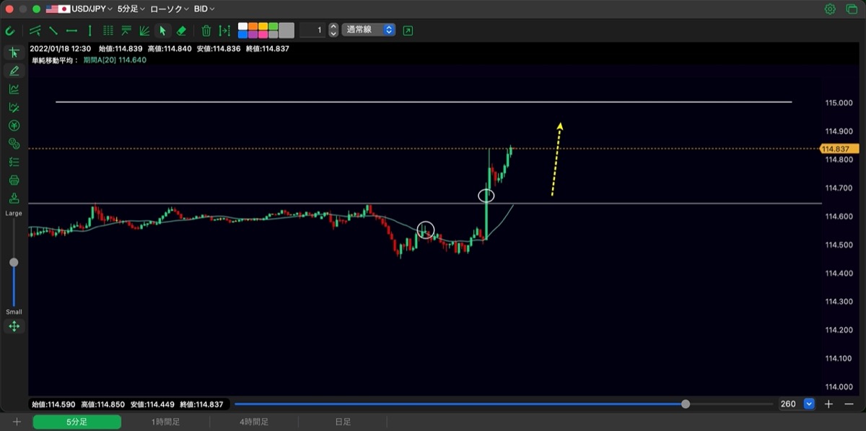The width and height of the screenshot is (866, 431).
Task: Click the printer icon in the sidebar
Action: point(14,180)
